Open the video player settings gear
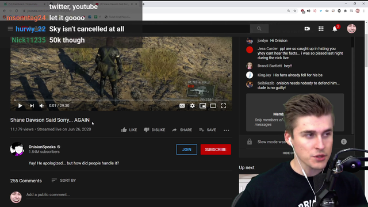Screen dimensions: 368x207 193,106
